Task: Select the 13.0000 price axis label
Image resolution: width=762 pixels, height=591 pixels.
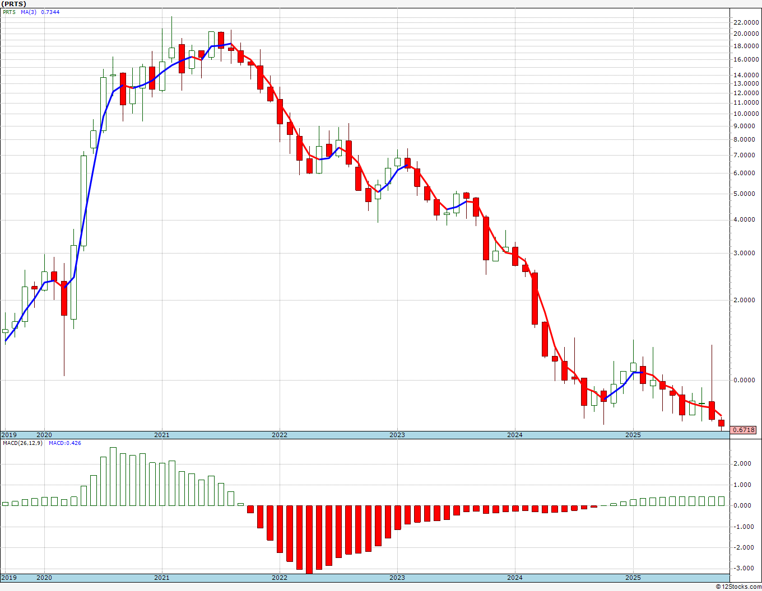Action: [745, 83]
